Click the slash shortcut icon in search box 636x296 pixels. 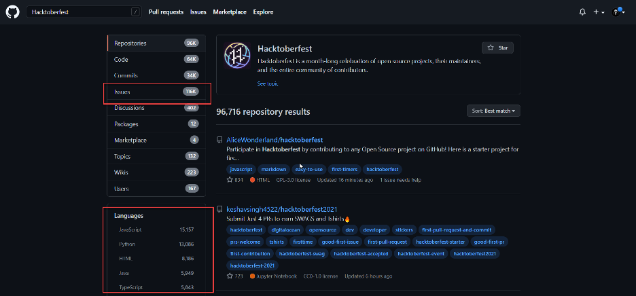135,12
